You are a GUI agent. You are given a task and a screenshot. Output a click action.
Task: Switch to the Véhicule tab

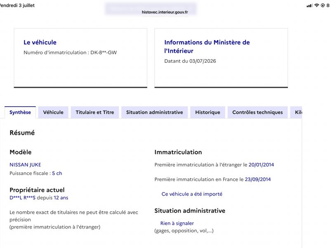click(53, 112)
